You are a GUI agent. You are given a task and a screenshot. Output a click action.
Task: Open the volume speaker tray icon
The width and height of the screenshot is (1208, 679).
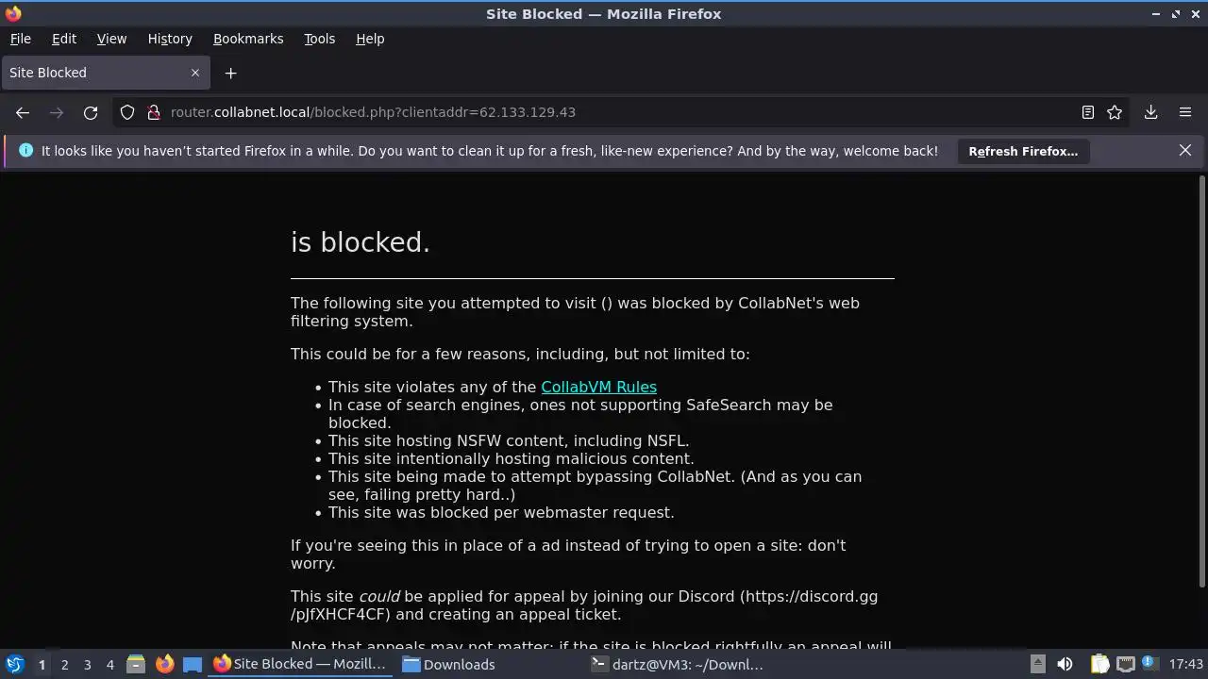1065,664
